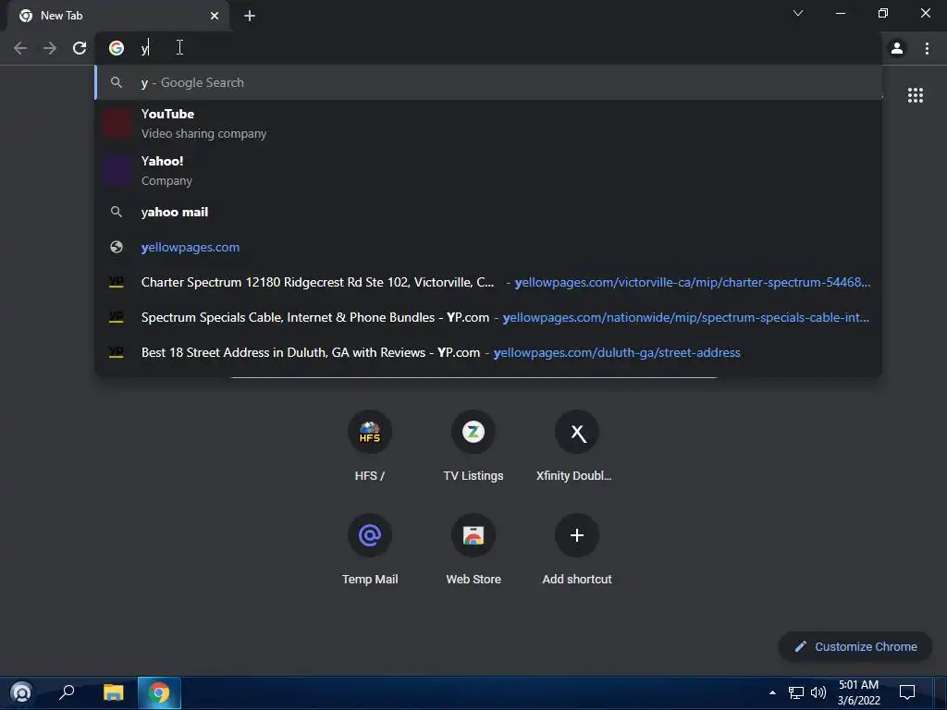Click the globe icon beside yellowpages.com
The image size is (947, 710).
pyautogui.click(x=117, y=247)
